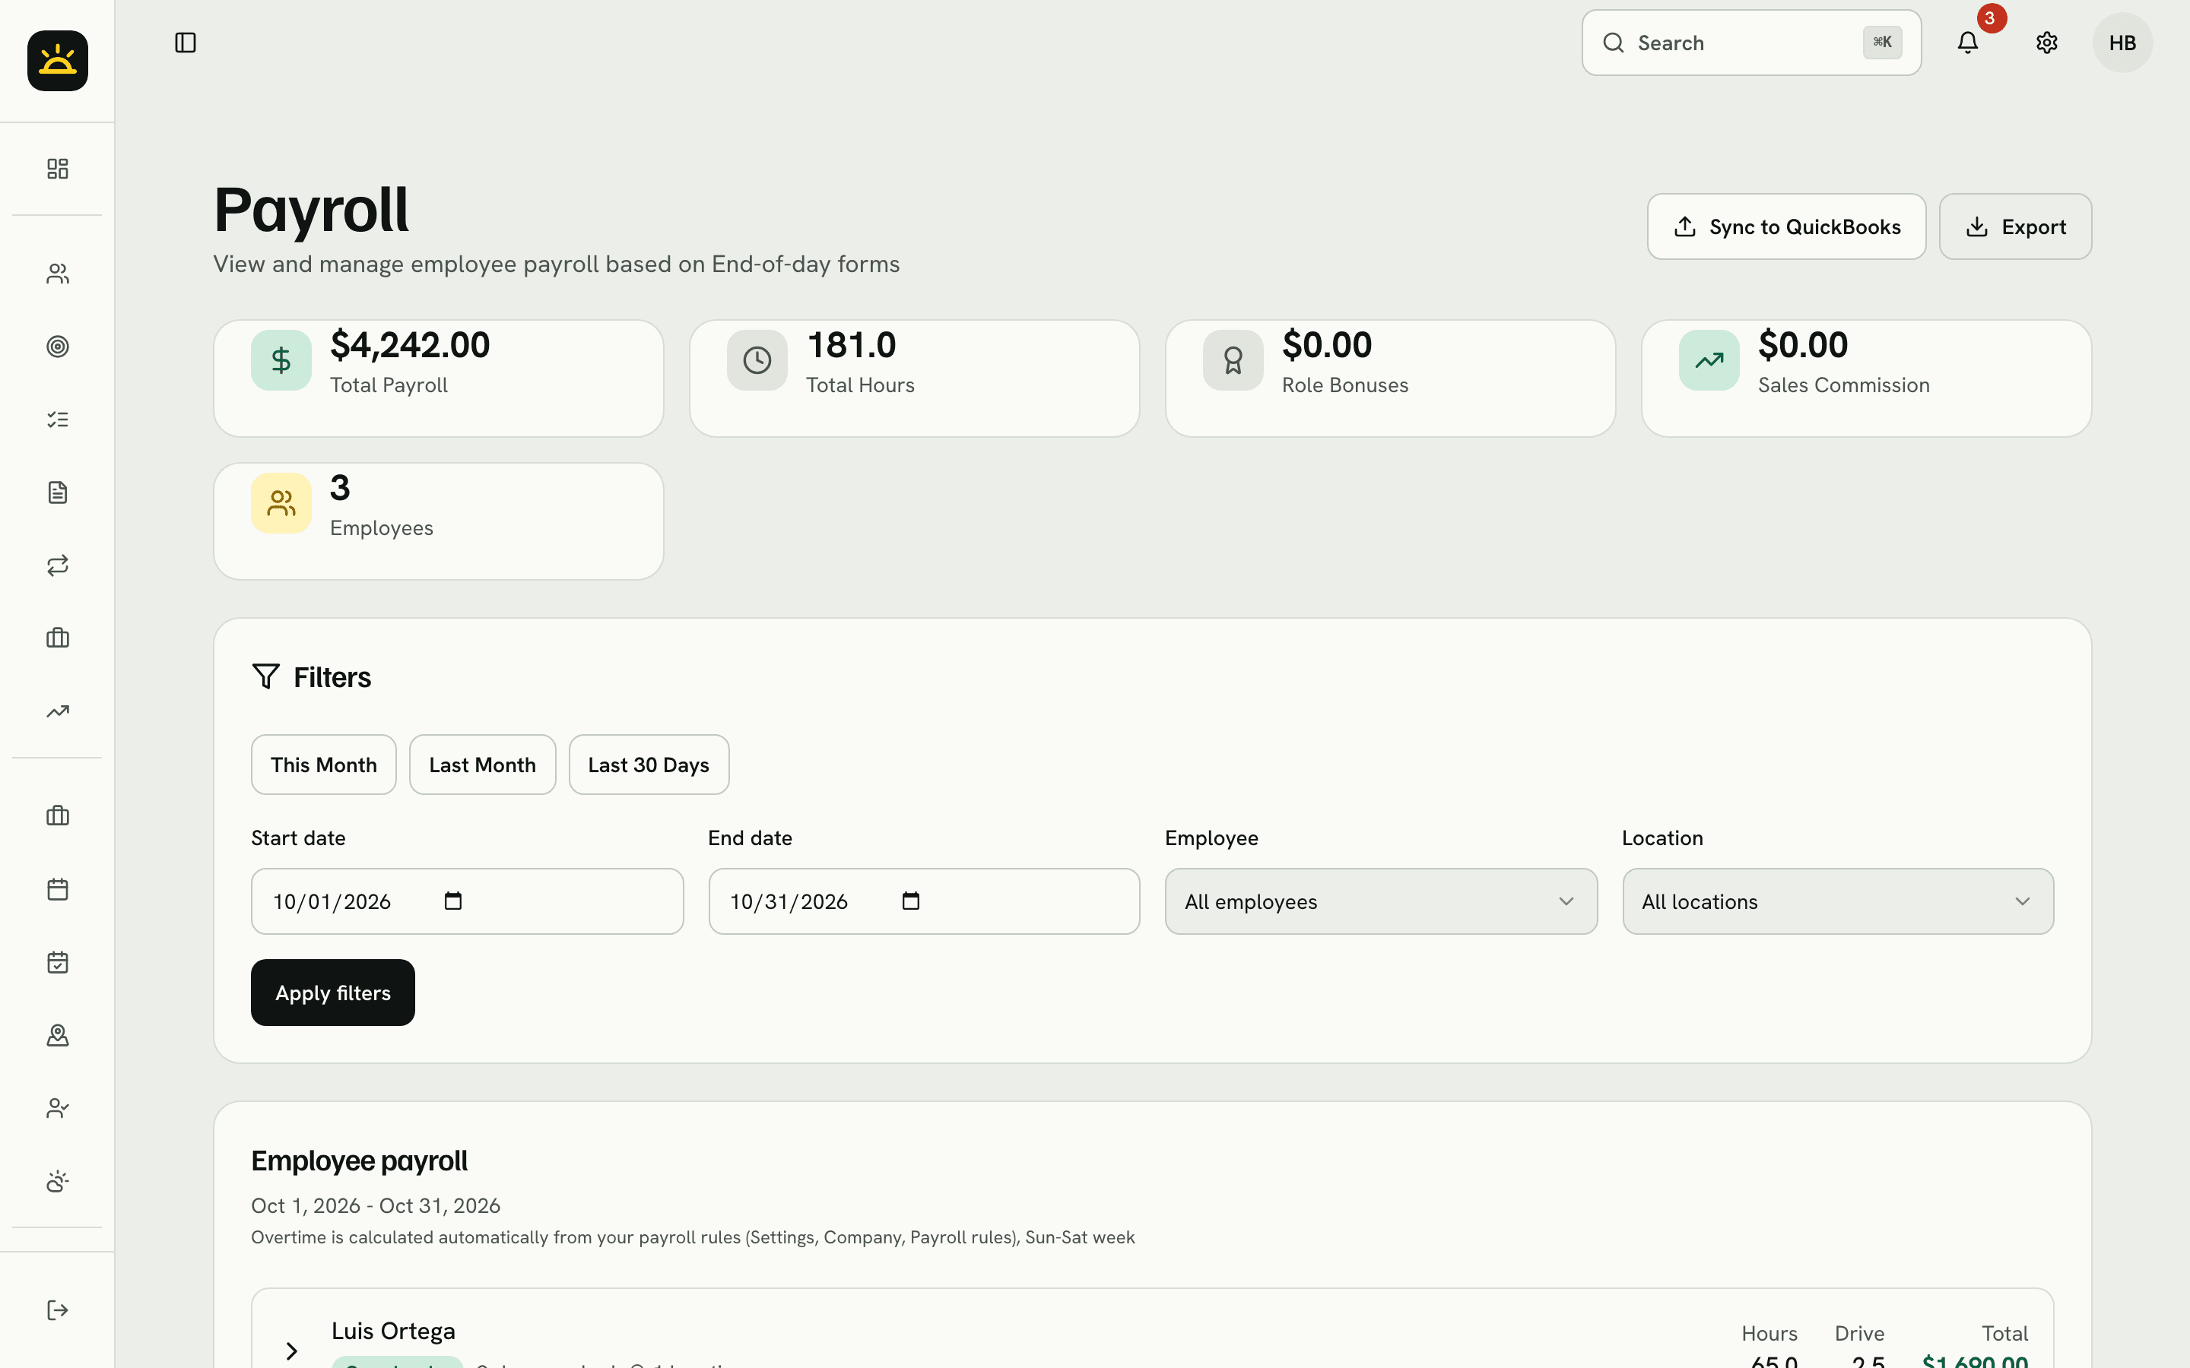Click the Employees count card label
Image resolution: width=2190 pixels, height=1368 pixels.
(x=382, y=527)
